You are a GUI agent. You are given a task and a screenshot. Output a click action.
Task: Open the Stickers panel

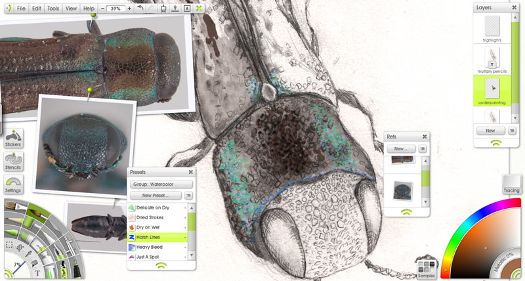[x=13, y=139]
